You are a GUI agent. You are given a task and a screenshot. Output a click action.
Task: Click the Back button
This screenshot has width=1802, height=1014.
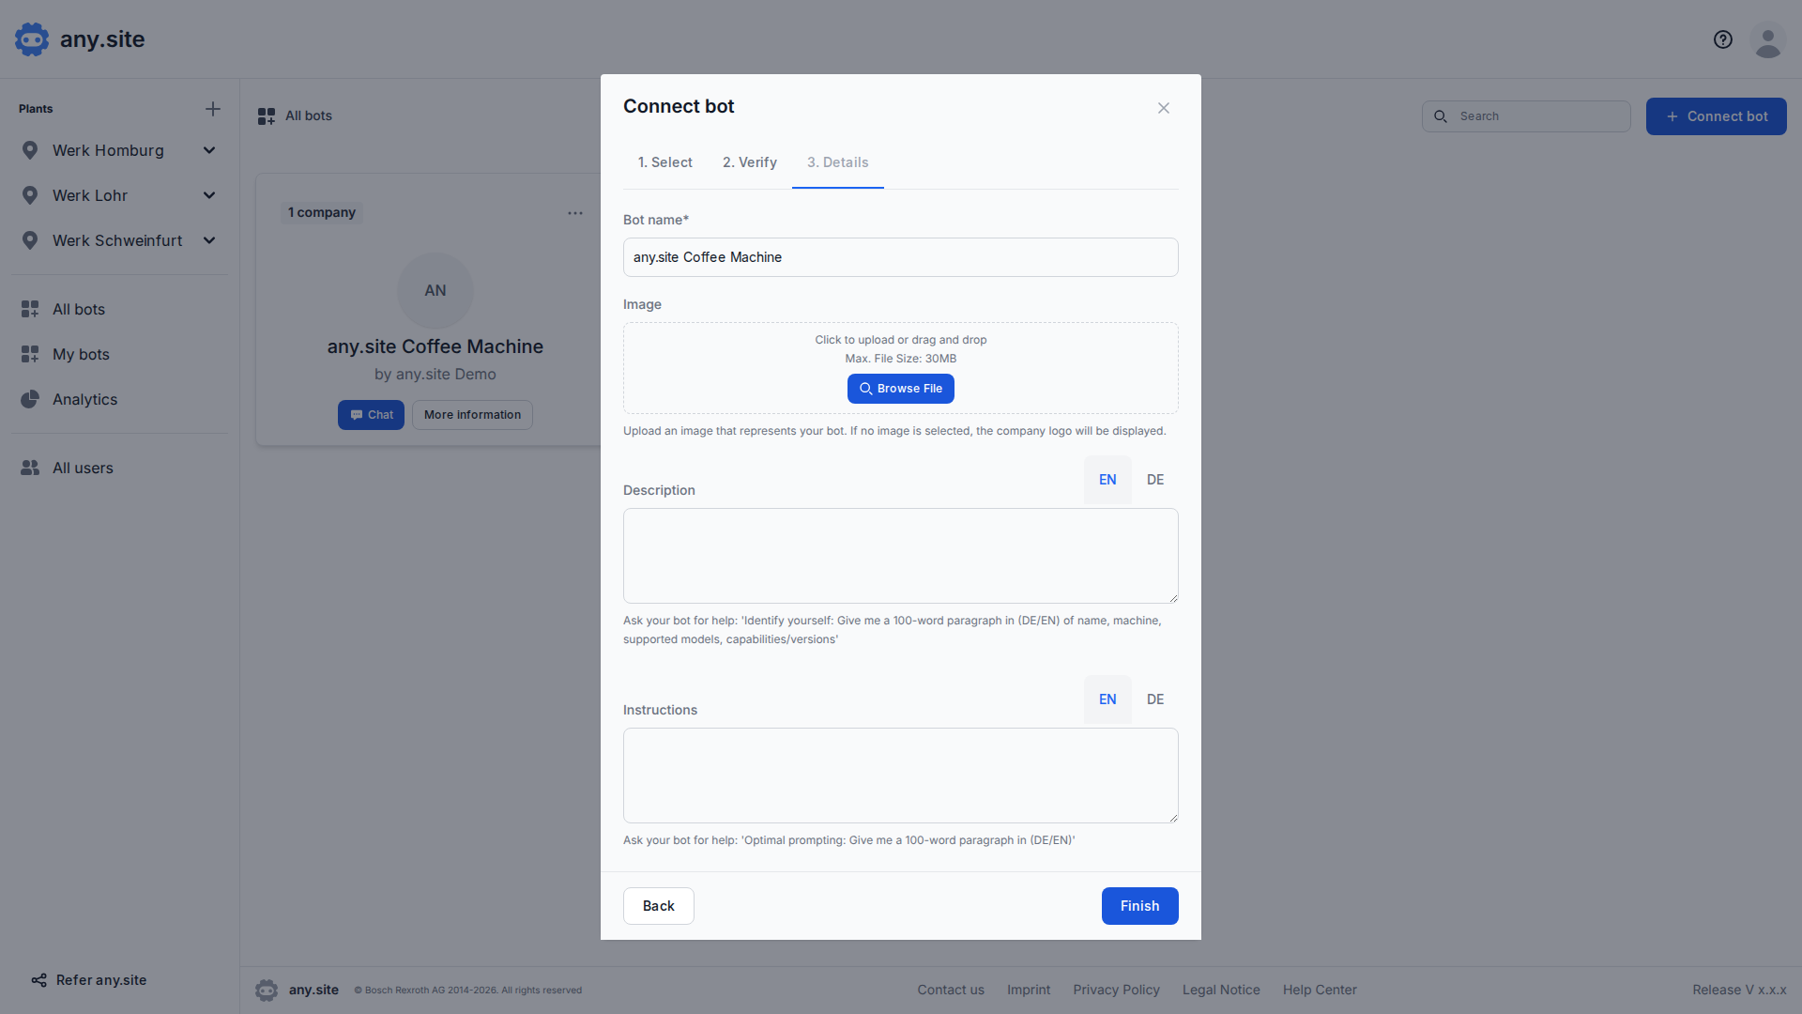pos(659,906)
